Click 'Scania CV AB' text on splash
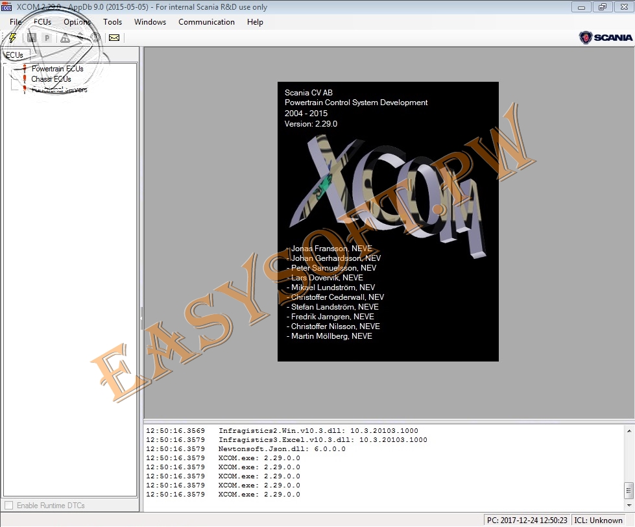Viewport: 635px width, 527px height. click(309, 92)
